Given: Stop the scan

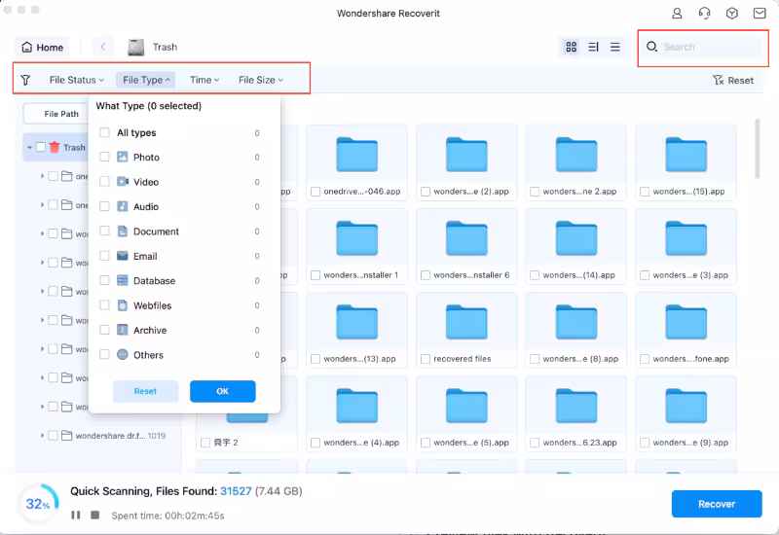Looking at the screenshot, I should pyautogui.click(x=94, y=515).
